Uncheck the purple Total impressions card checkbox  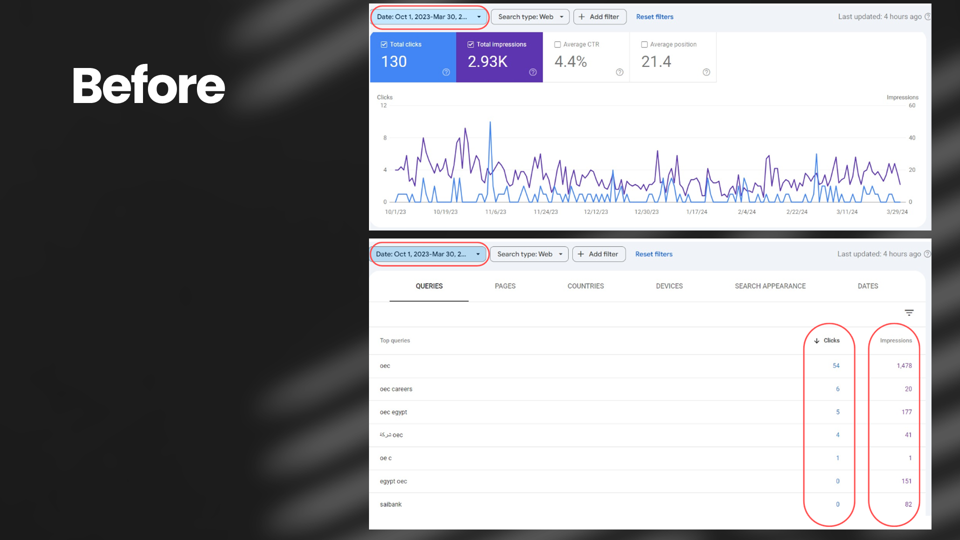(470, 44)
